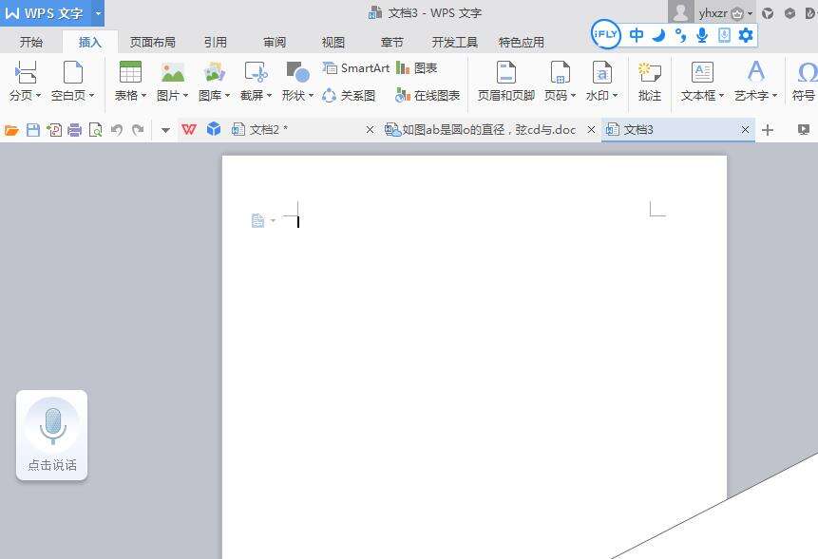Click the iFLY logo circle
This screenshot has width=818, height=559.
click(x=606, y=34)
